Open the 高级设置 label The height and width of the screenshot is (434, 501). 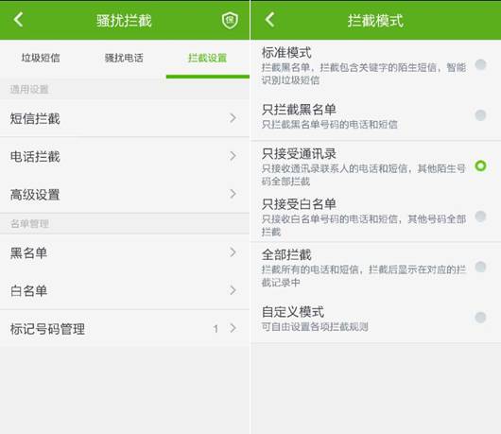(35, 195)
